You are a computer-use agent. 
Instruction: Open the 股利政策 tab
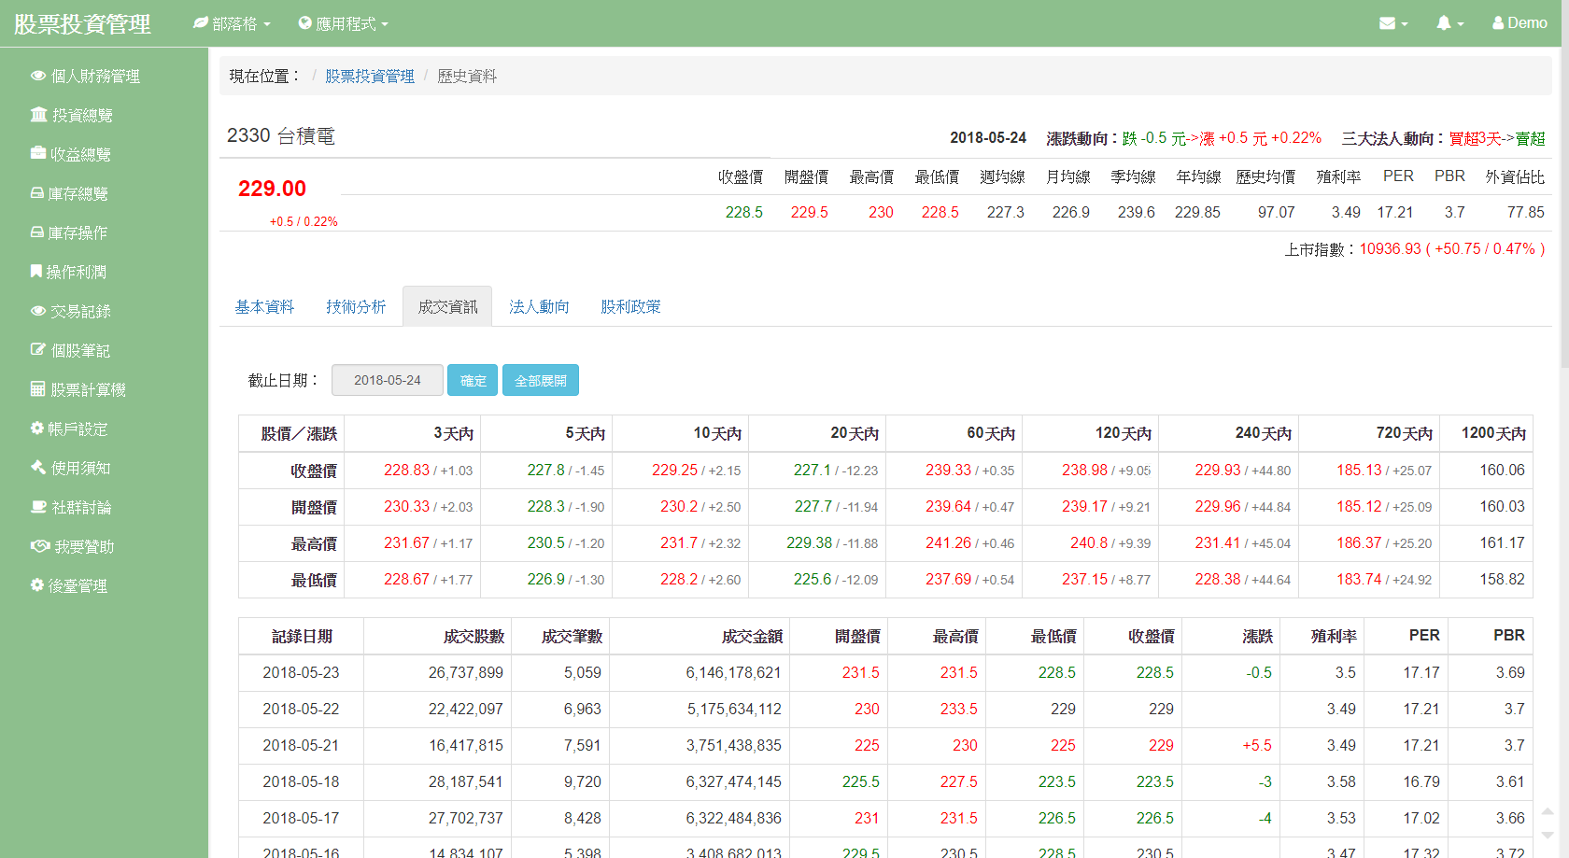tap(630, 306)
